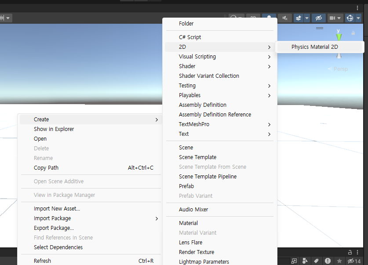This screenshot has height=265, width=368.
Task: Toggle the Gizmos globe button
Action: pyautogui.click(x=350, y=18)
